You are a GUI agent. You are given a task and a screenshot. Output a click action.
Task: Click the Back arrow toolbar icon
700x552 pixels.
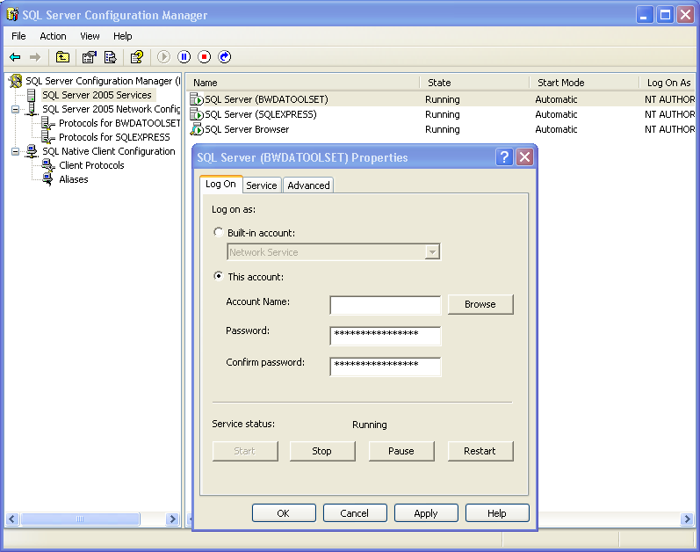pos(15,57)
